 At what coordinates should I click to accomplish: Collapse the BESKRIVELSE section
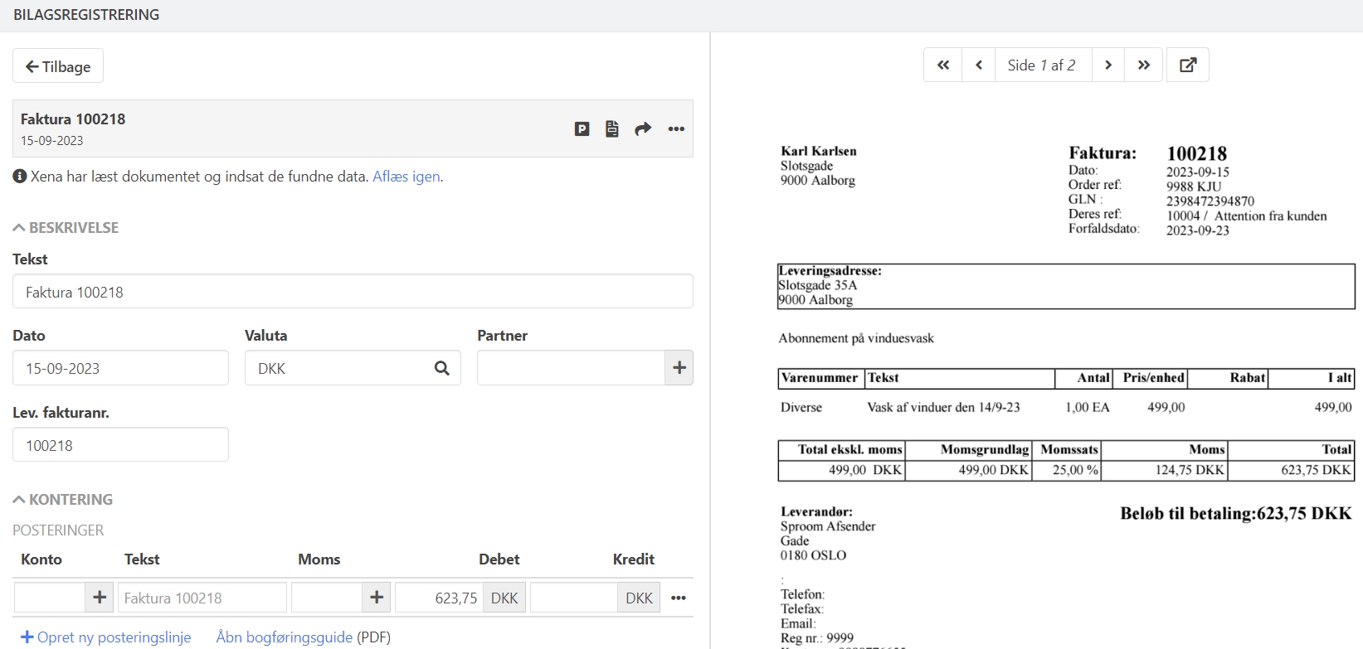(x=66, y=228)
